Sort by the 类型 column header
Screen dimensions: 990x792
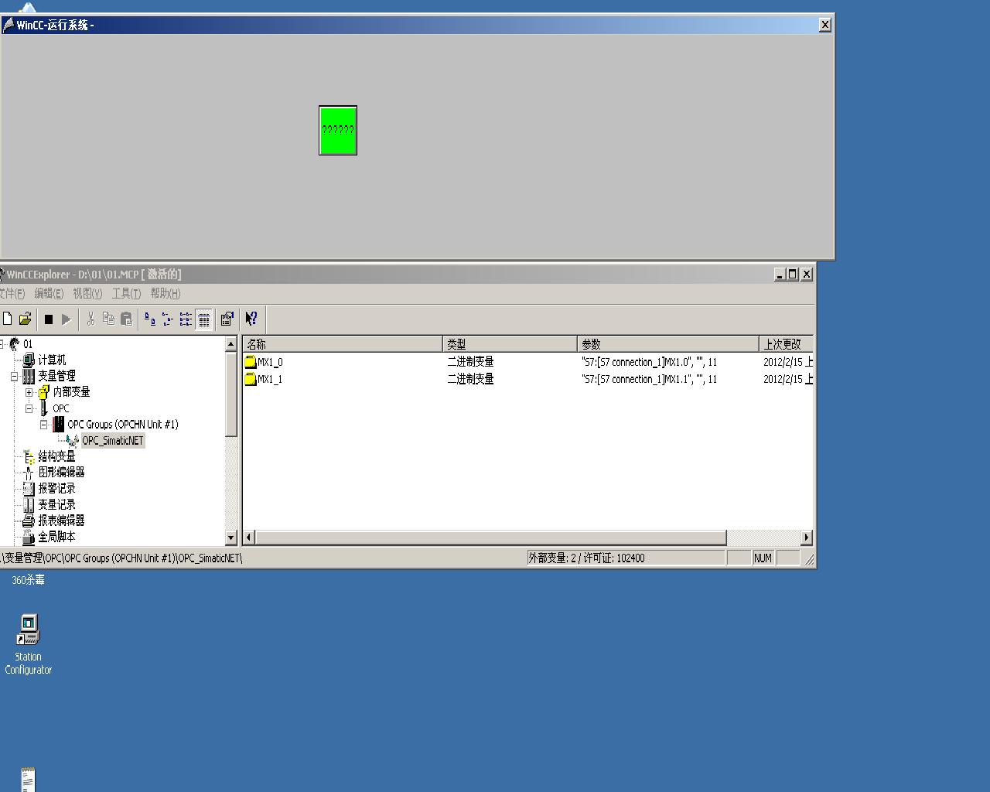click(x=510, y=344)
